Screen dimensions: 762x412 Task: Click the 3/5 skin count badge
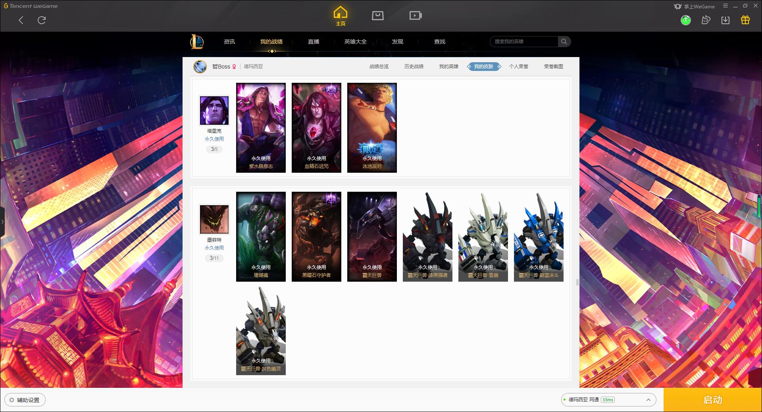coord(214,149)
